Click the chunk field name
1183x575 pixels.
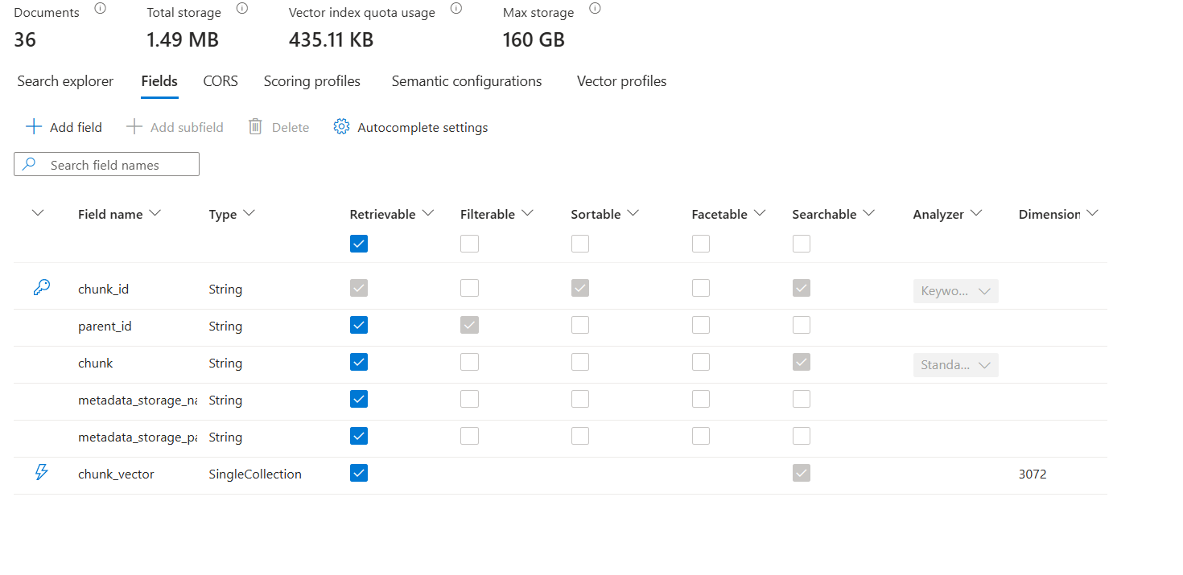coord(96,363)
